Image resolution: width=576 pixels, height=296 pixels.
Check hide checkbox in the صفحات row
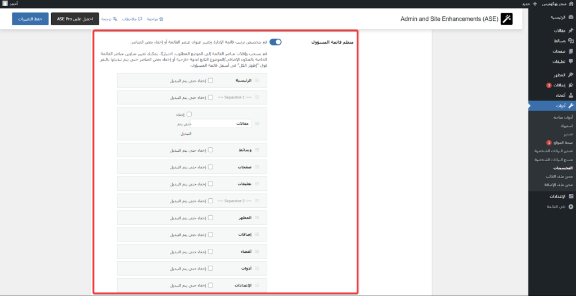210,167
